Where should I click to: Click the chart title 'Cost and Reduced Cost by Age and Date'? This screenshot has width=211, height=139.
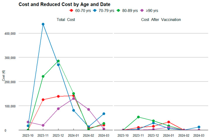[64, 4]
